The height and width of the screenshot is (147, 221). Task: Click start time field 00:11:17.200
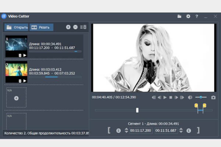click(x=141, y=130)
